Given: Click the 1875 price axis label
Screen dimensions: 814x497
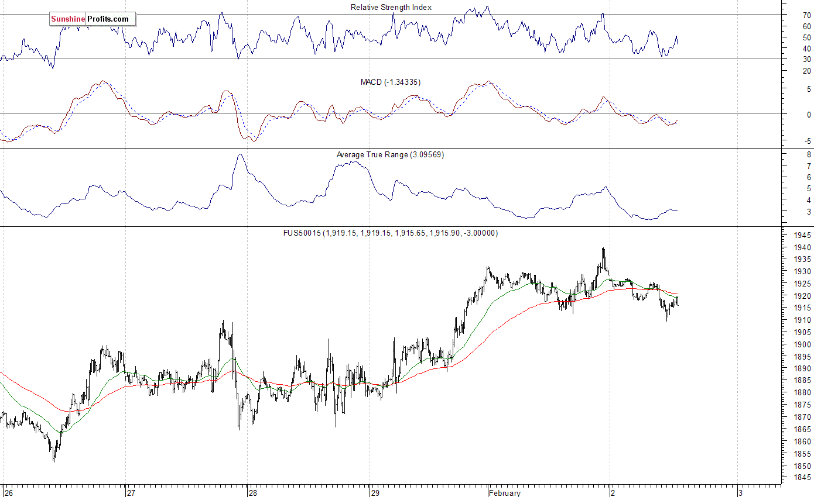Looking at the screenshot, I should click(802, 405).
